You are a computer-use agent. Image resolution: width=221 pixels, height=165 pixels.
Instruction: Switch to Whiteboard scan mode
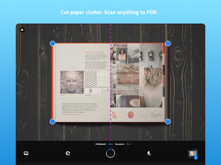tap(101, 144)
